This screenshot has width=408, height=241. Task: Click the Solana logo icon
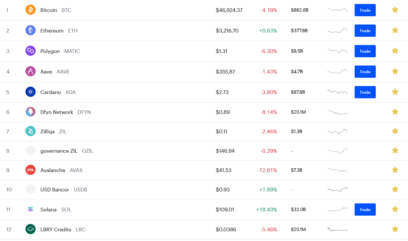click(31, 209)
